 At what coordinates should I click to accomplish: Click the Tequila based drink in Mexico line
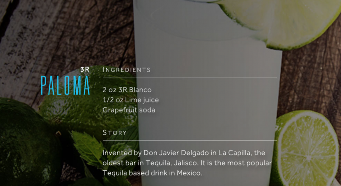click(x=152, y=173)
